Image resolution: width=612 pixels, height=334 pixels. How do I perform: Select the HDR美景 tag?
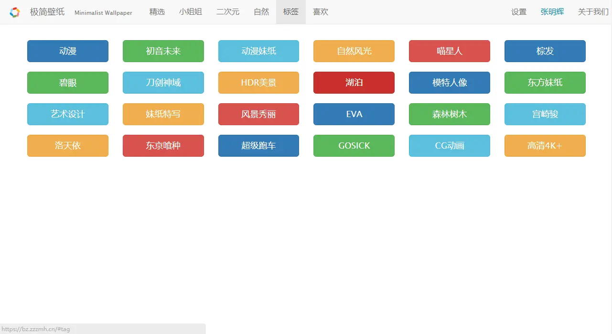tap(258, 83)
